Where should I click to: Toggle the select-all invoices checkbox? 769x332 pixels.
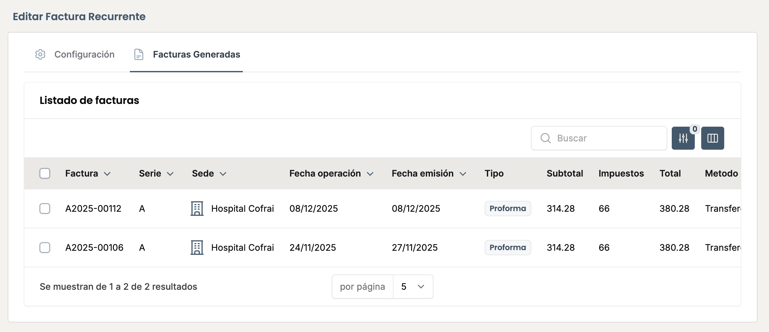[x=45, y=173]
